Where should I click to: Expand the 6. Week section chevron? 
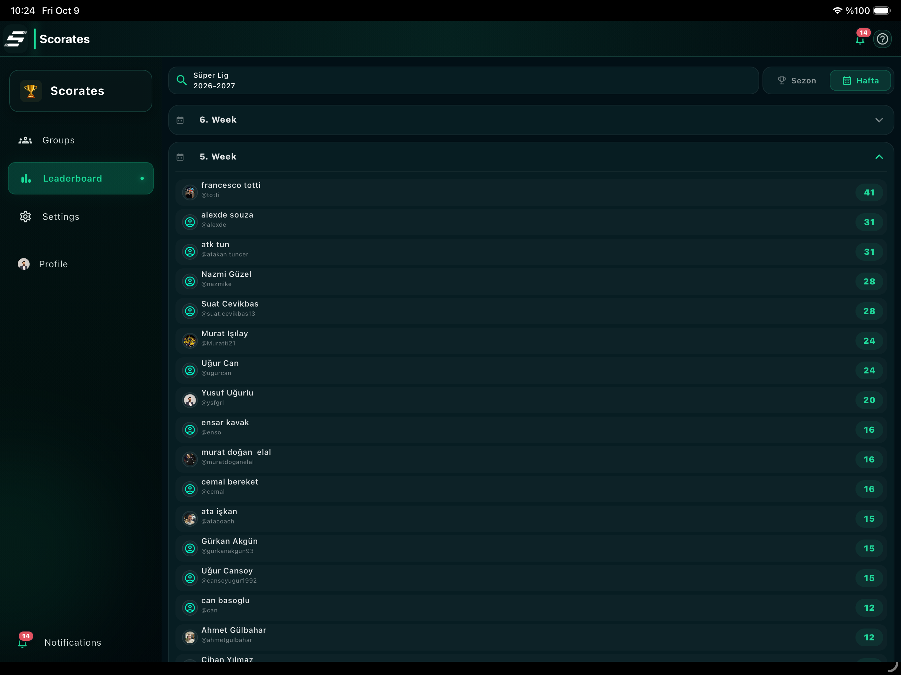pos(879,120)
